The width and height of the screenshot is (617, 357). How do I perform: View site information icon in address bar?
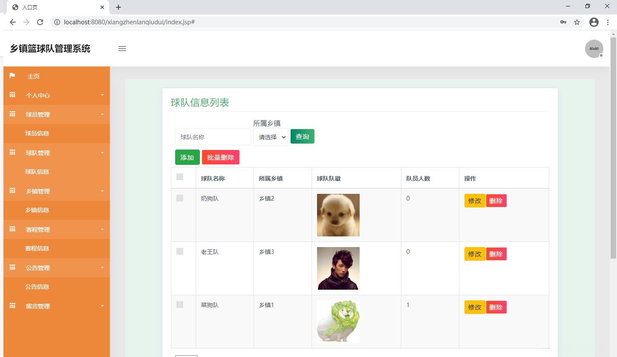(57, 22)
